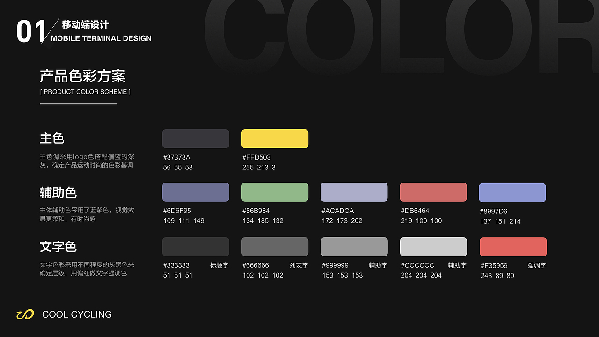Image resolution: width=599 pixels, height=337 pixels.
Task: Pick the #999999 auxiliary text swatch
Action: 354,247
